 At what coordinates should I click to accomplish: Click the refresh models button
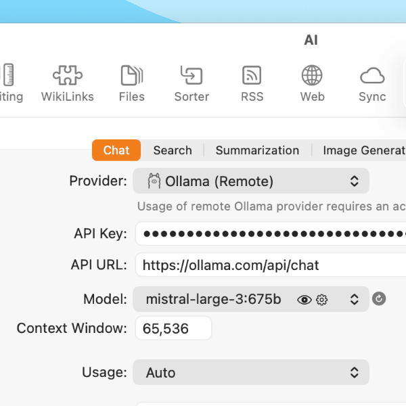(x=379, y=299)
